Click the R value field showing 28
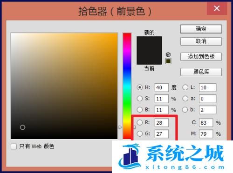 162,123
